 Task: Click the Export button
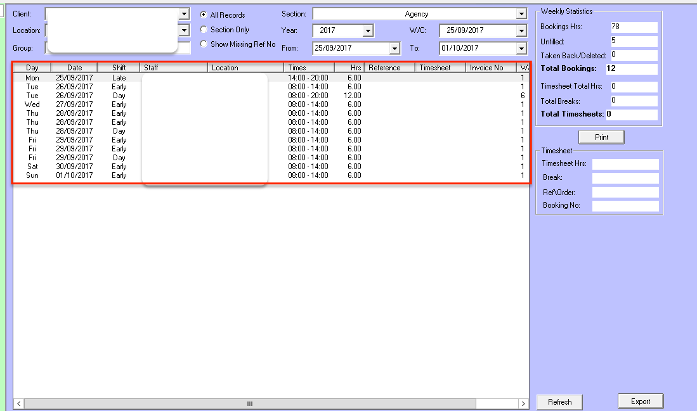click(640, 402)
